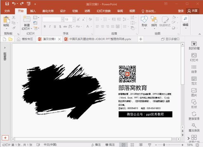Open the 图片 panel in right sidebar
Screen dimensions: 203x147
(194, 93)
